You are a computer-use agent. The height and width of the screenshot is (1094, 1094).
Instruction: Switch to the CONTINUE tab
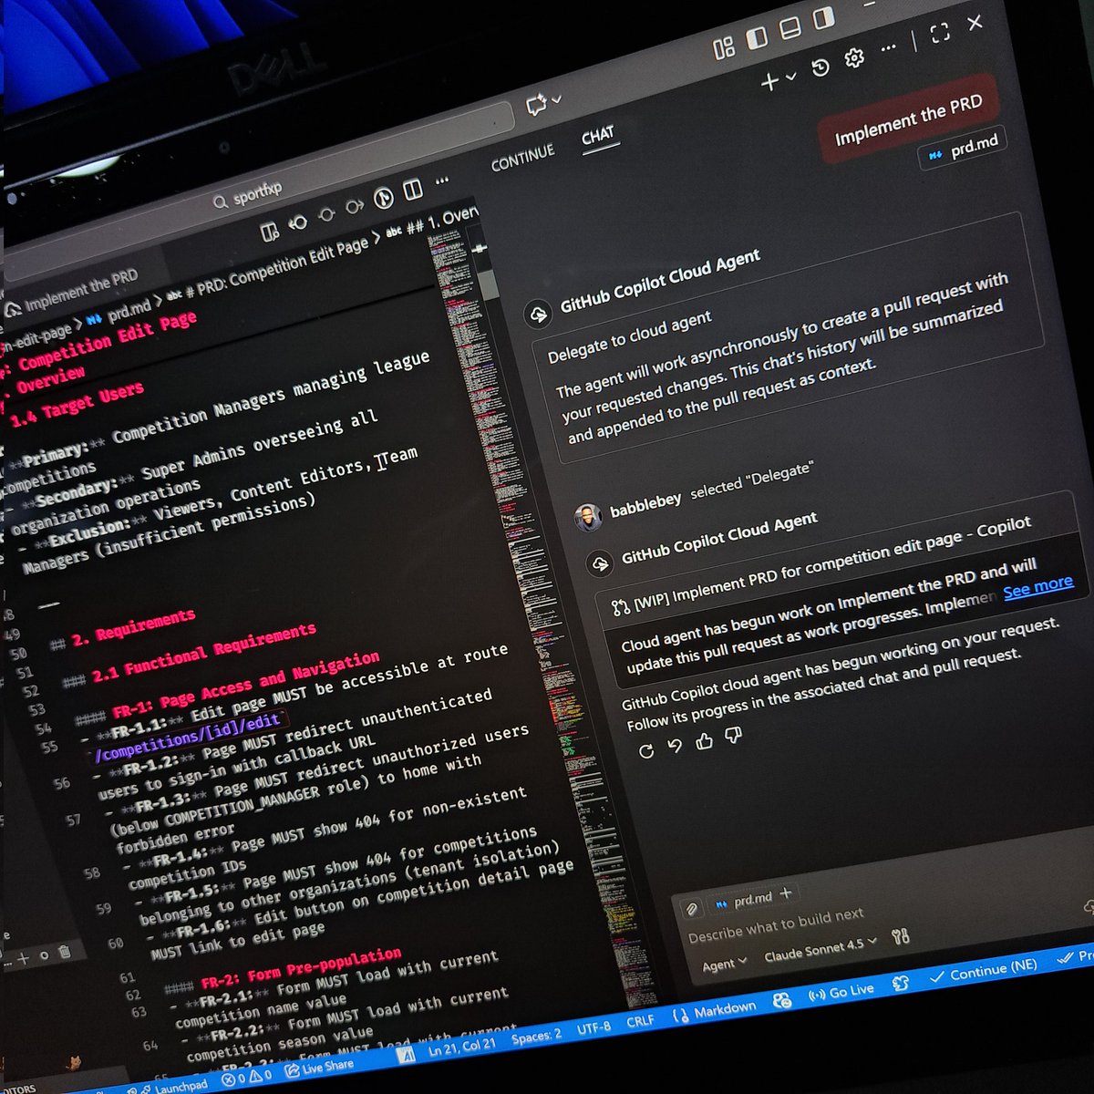[522, 158]
